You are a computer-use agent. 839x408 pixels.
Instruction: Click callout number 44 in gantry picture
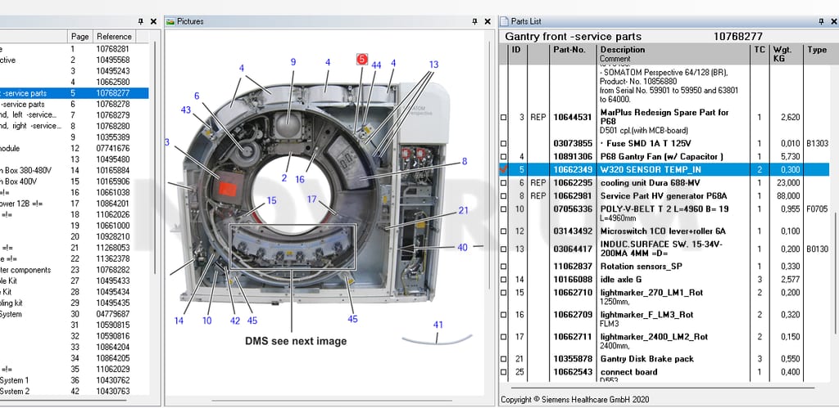tap(376, 65)
